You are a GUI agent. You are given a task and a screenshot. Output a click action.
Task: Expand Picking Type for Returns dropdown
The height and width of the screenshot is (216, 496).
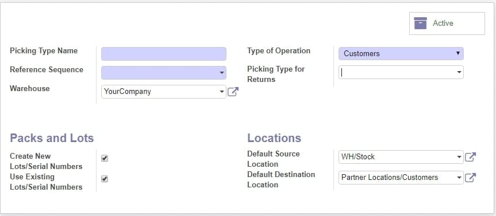(x=401, y=72)
